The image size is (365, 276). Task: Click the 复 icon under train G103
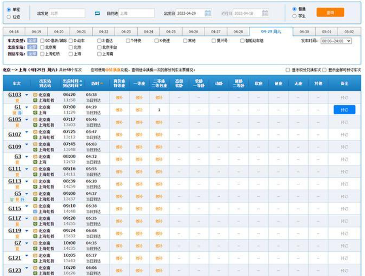[x=17, y=100]
